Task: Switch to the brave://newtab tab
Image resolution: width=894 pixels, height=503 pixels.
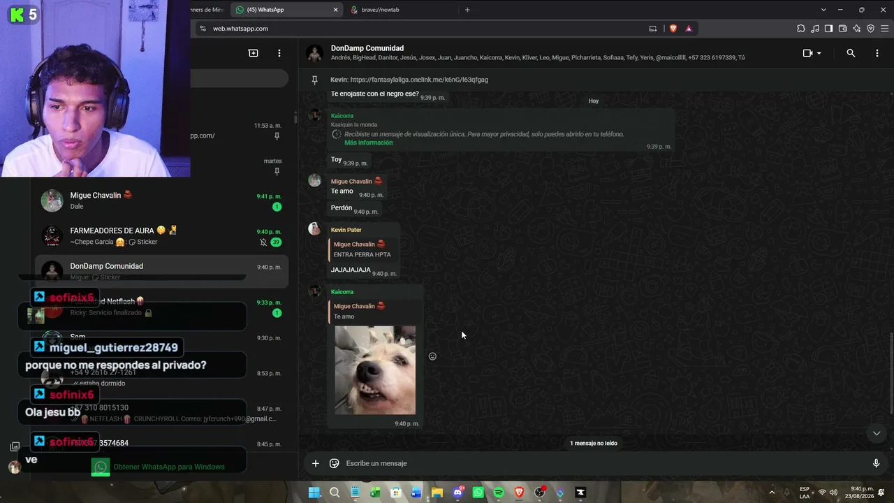Action: [402, 10]
